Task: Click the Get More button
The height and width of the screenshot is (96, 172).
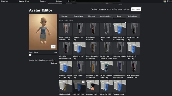Action: click(x=136, y=9)
